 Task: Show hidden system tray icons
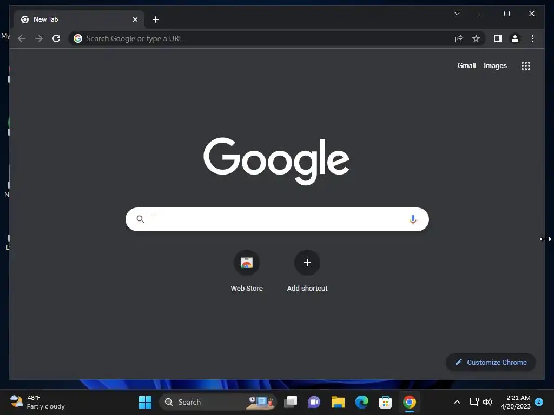pyautogui.click(x=457, y=402)
